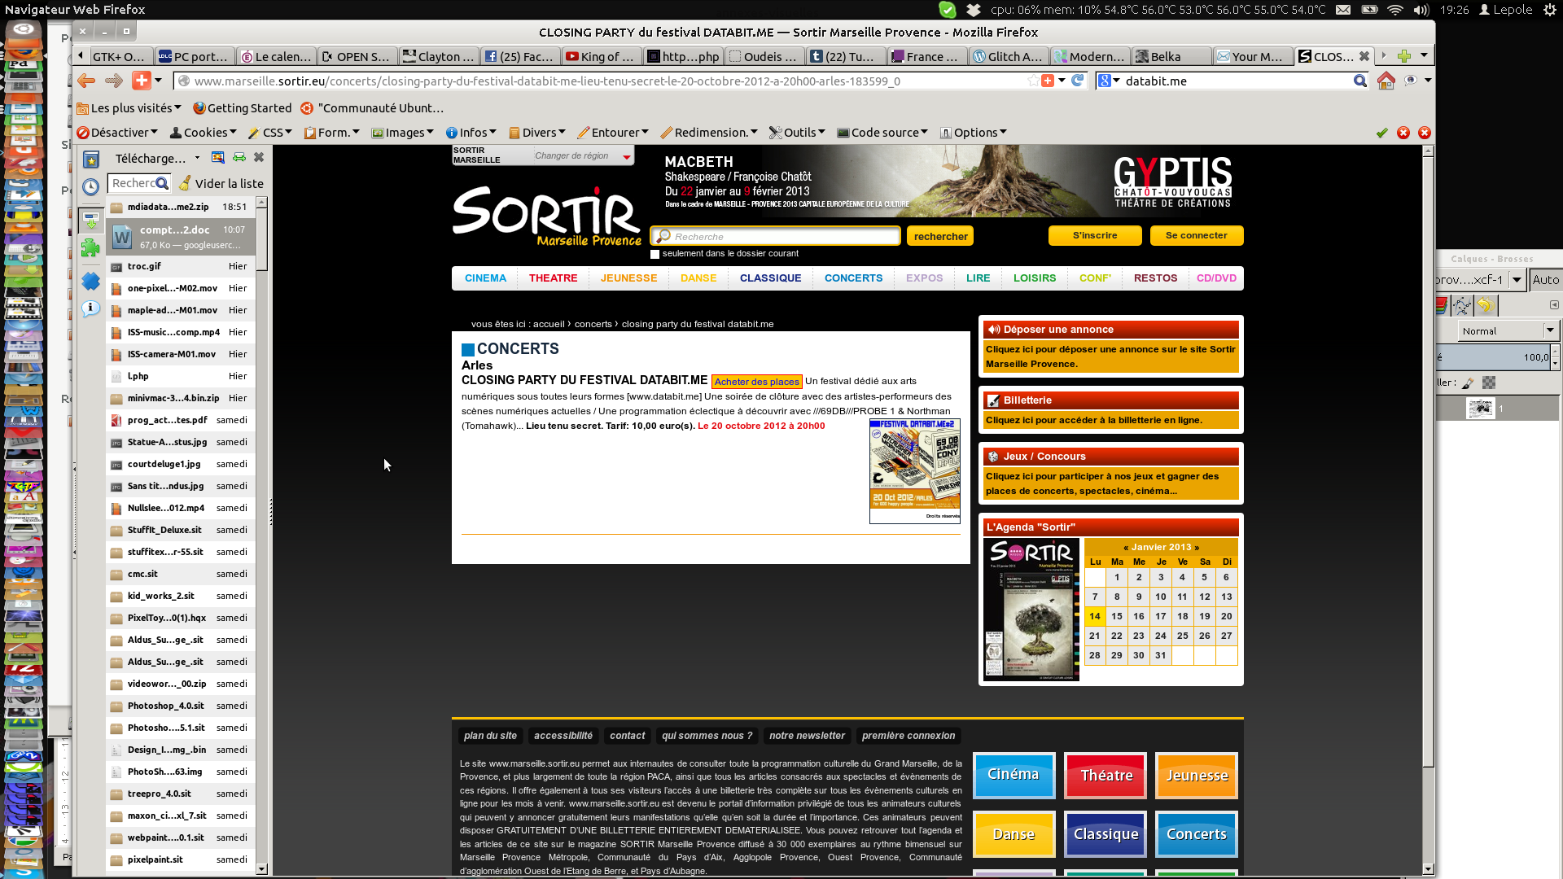Click the Firefox Home button
The image size is (1563, 879).
coord(1386,81)
